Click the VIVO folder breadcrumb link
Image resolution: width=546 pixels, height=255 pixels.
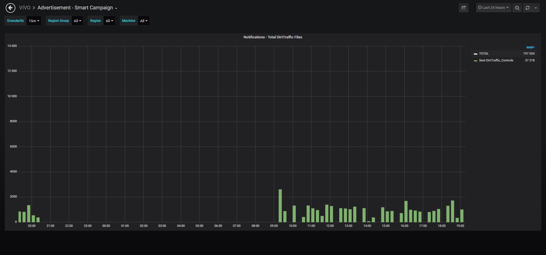tap(25, 8)
